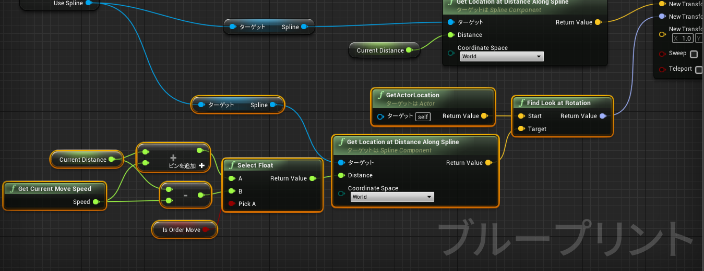Open the Coordinate Space dropdown in the top spline node
Image resolution: width=704 pixels, height=271 pixels.
point(502,57)
